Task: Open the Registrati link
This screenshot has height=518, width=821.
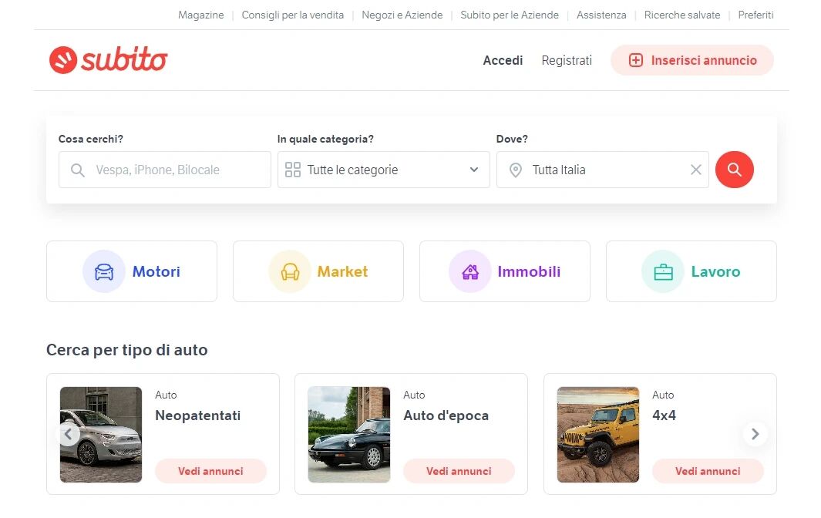Action: [x=567, y=60]
